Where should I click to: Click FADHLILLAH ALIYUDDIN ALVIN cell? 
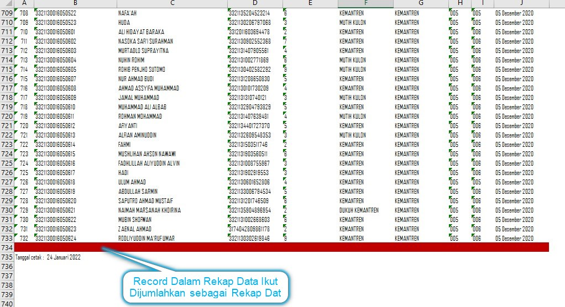[172, 163]
